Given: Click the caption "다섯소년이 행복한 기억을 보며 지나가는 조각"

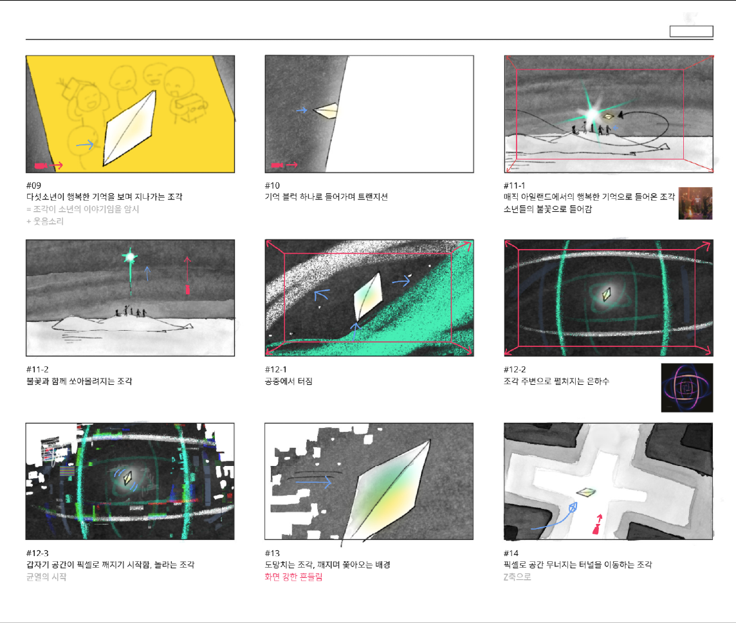Looking at the screenshot, I should pos(104,197).
